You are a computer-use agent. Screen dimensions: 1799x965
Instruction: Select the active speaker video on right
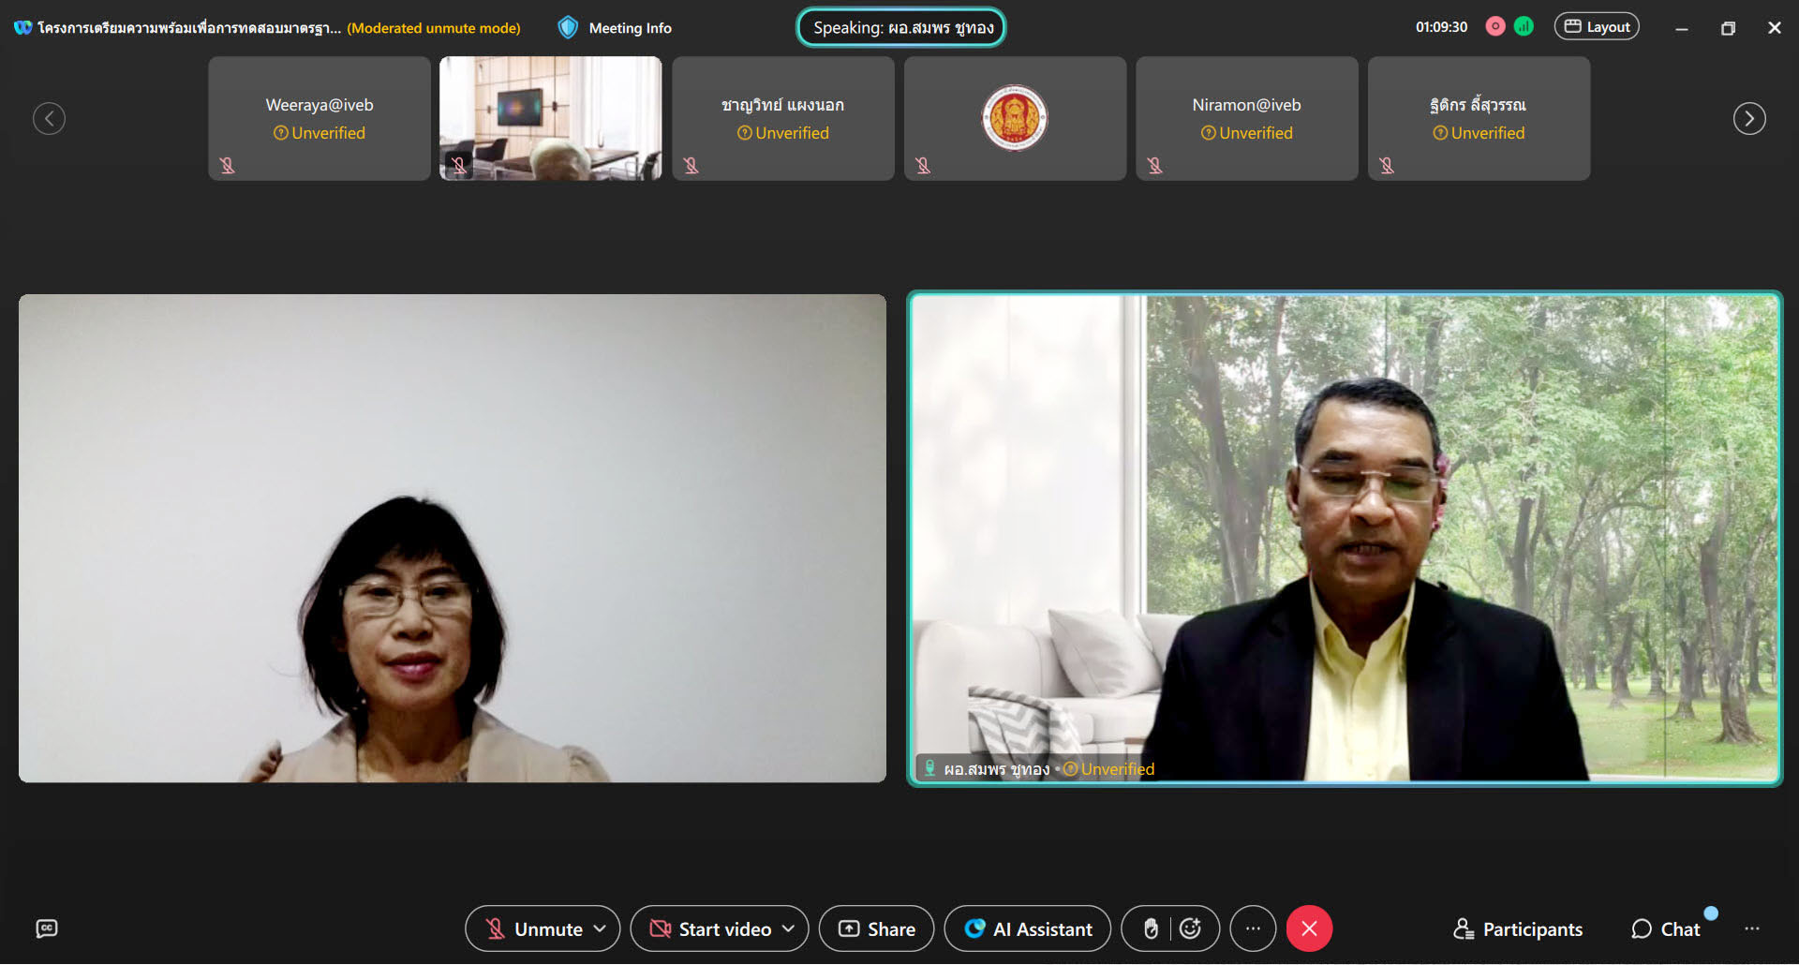click(x=1345, y=539)
